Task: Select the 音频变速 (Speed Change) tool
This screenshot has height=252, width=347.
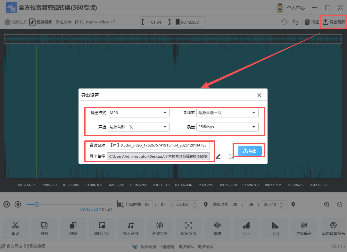Action: pyautogui.click(x=160, y=228)
